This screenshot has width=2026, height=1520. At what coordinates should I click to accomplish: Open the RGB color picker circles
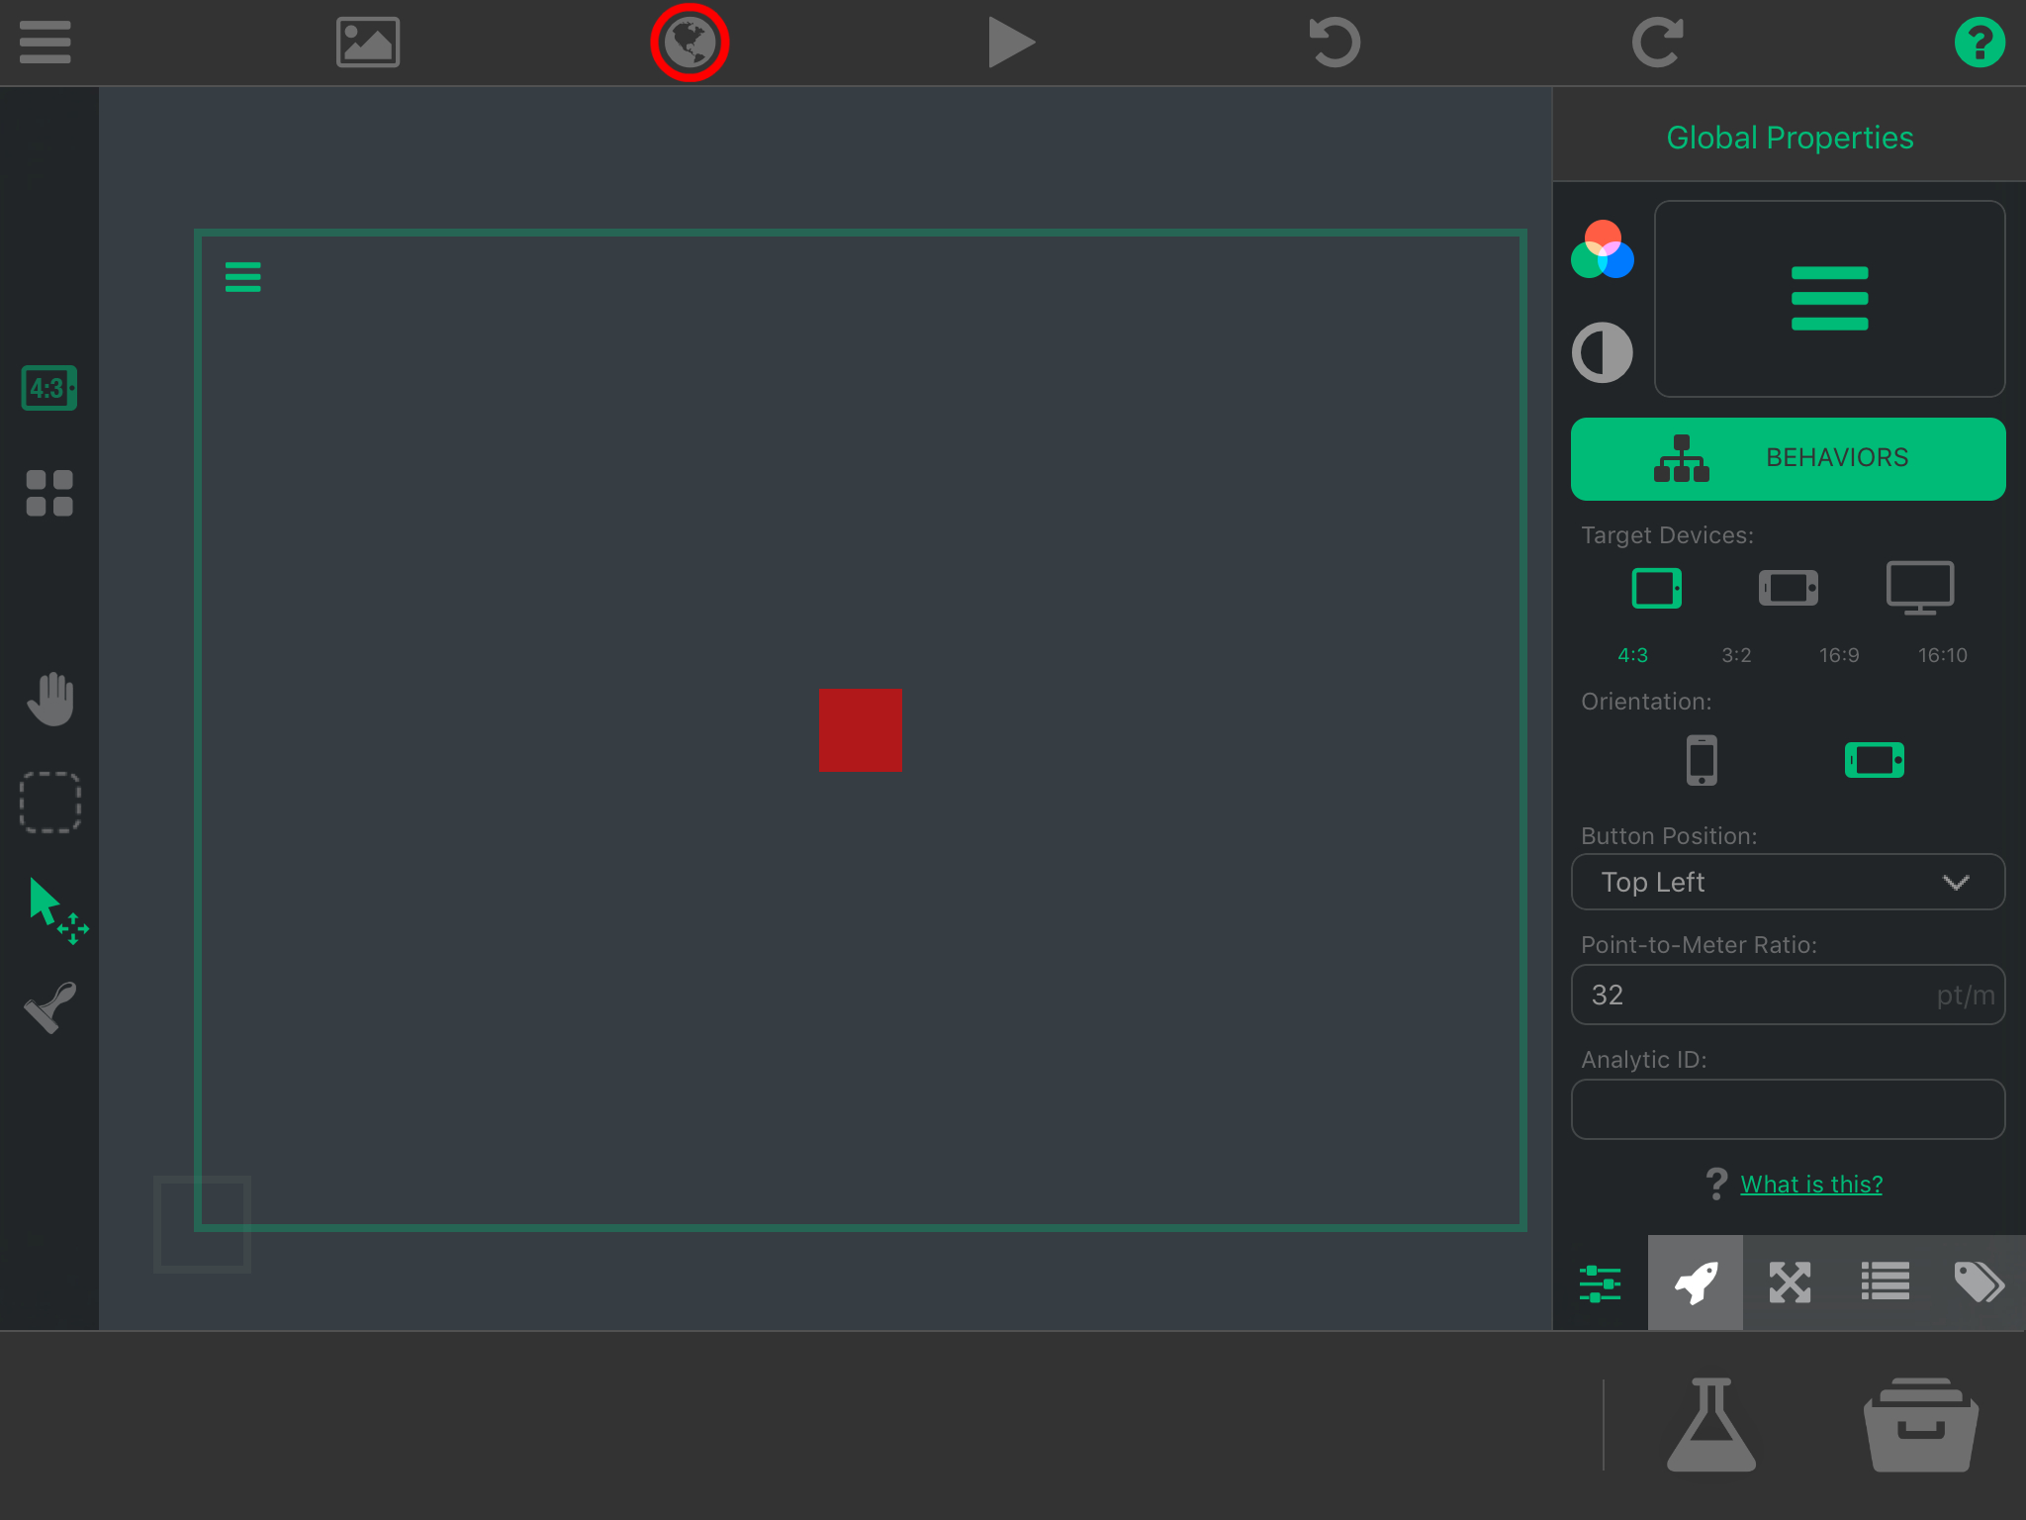tap(1603, 249)
